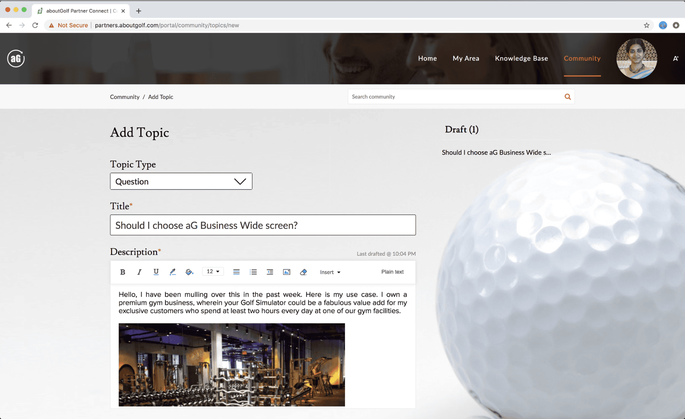Open the Community section
Image resolution: width=685 pixels, height=419 pixels.
(582, 59)
